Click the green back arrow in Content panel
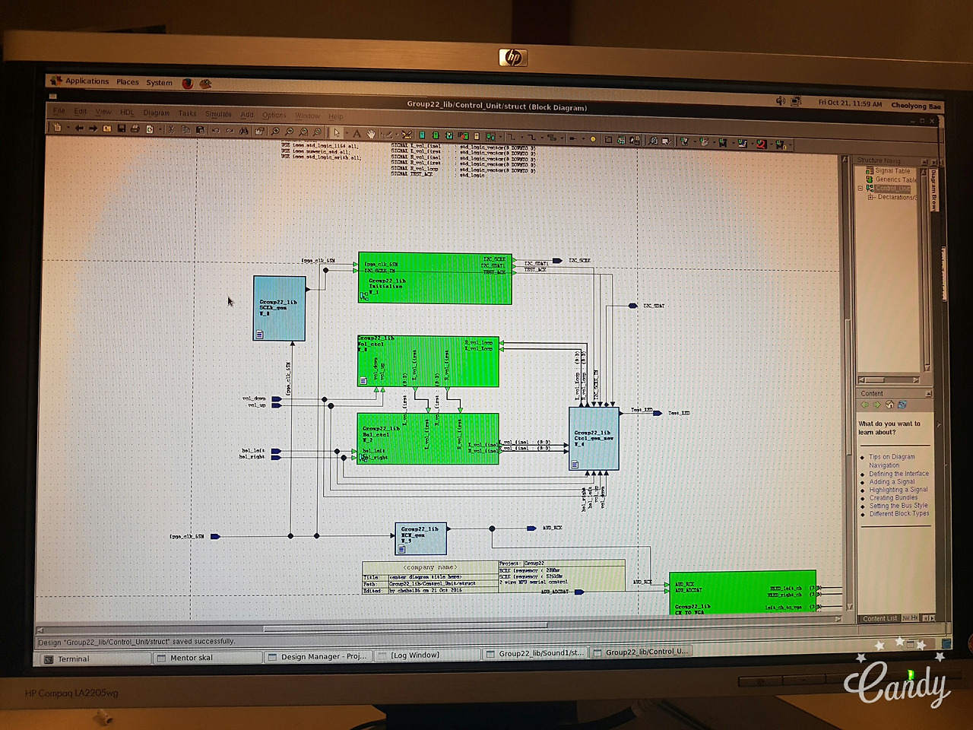Image resolution: width=973 pixels, height=730 pixels. click(x=865, y=405)
